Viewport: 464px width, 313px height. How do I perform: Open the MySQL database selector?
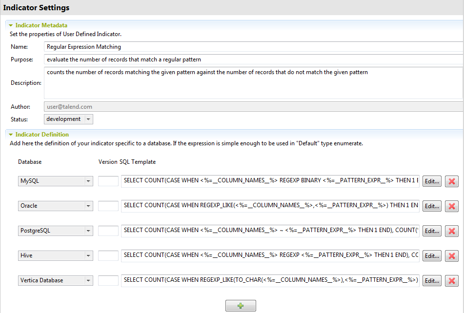pos(89,181)
